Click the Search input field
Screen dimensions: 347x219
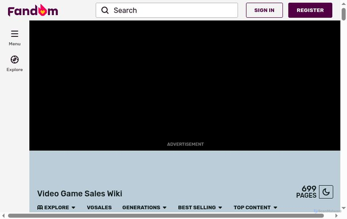[x=166, y=10]
